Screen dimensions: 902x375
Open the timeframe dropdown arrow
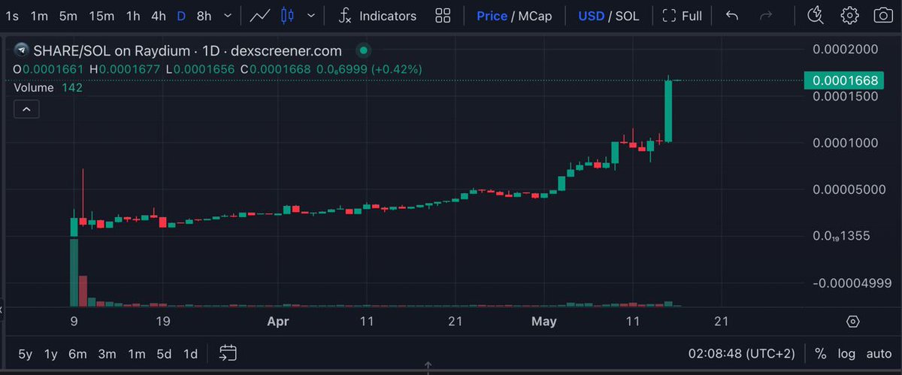coord(227,16)
